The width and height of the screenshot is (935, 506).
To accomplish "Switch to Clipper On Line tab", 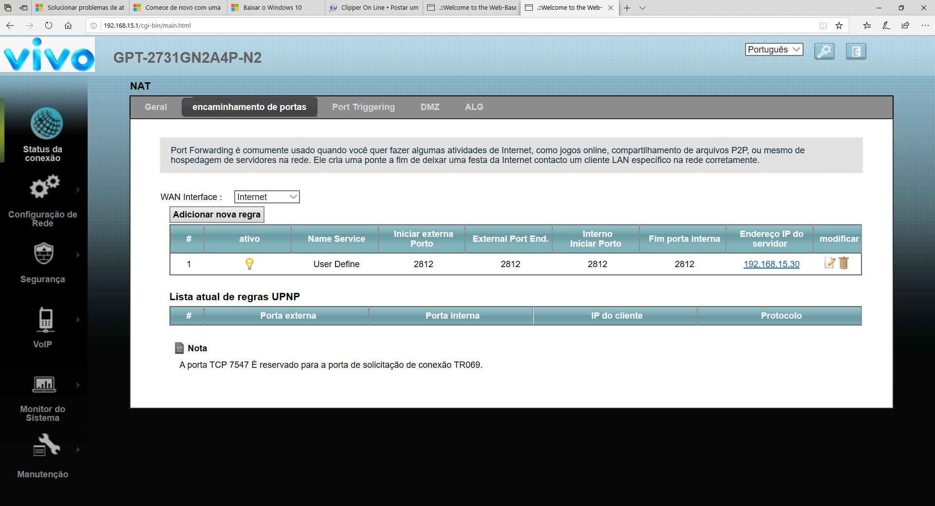I will click(x=374, y=8).
